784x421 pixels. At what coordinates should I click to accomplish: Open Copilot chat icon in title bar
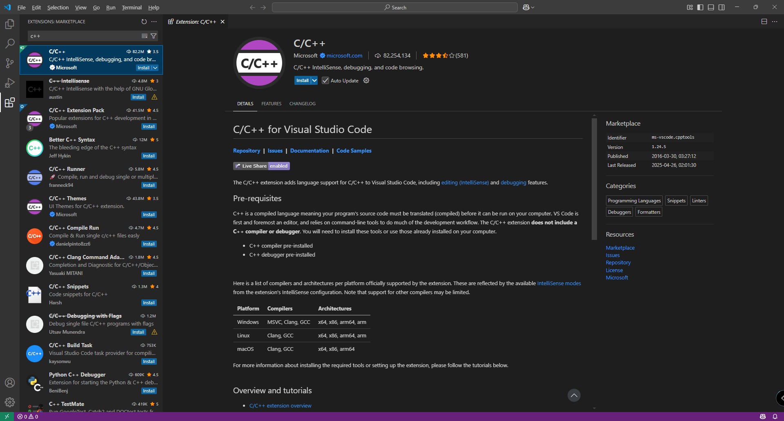point(526,7)
